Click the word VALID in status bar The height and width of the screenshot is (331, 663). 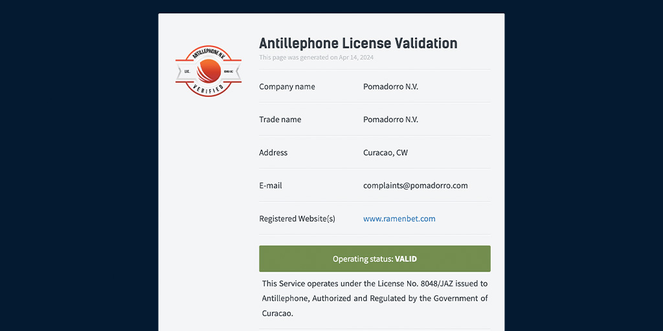click(x=406, y=259)
